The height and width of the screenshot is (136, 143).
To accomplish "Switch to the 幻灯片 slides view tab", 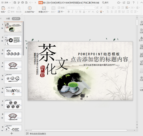I will point(16,19).
